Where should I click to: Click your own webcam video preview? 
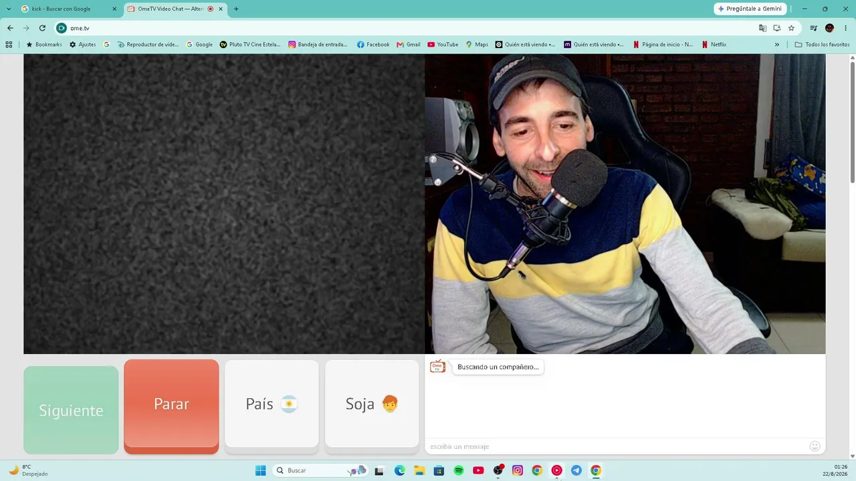[x=625, y=204]
